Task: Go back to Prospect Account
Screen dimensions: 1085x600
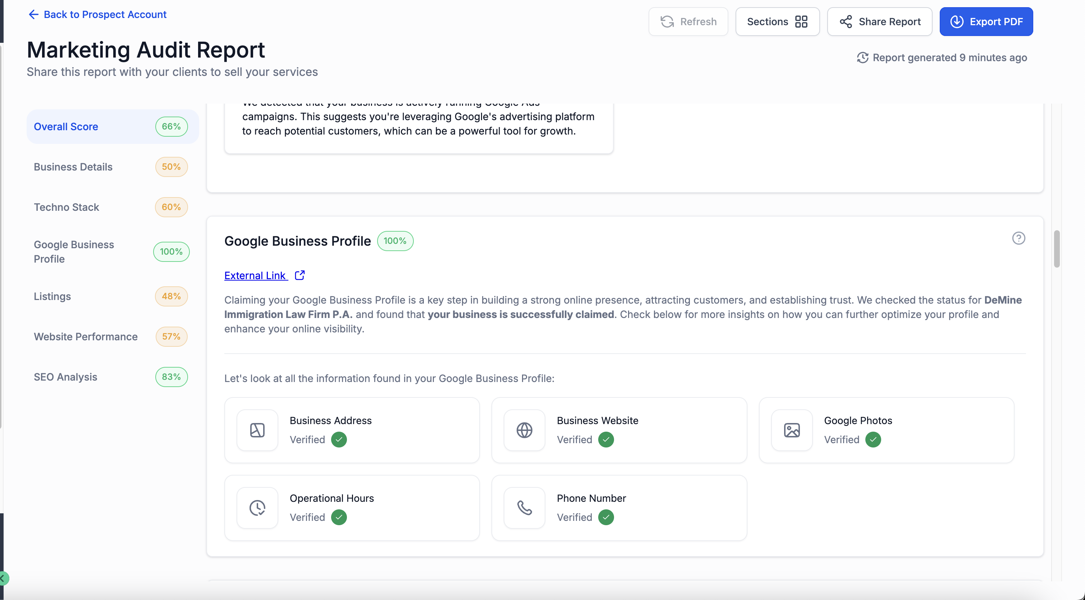Action: click(97, 14)
